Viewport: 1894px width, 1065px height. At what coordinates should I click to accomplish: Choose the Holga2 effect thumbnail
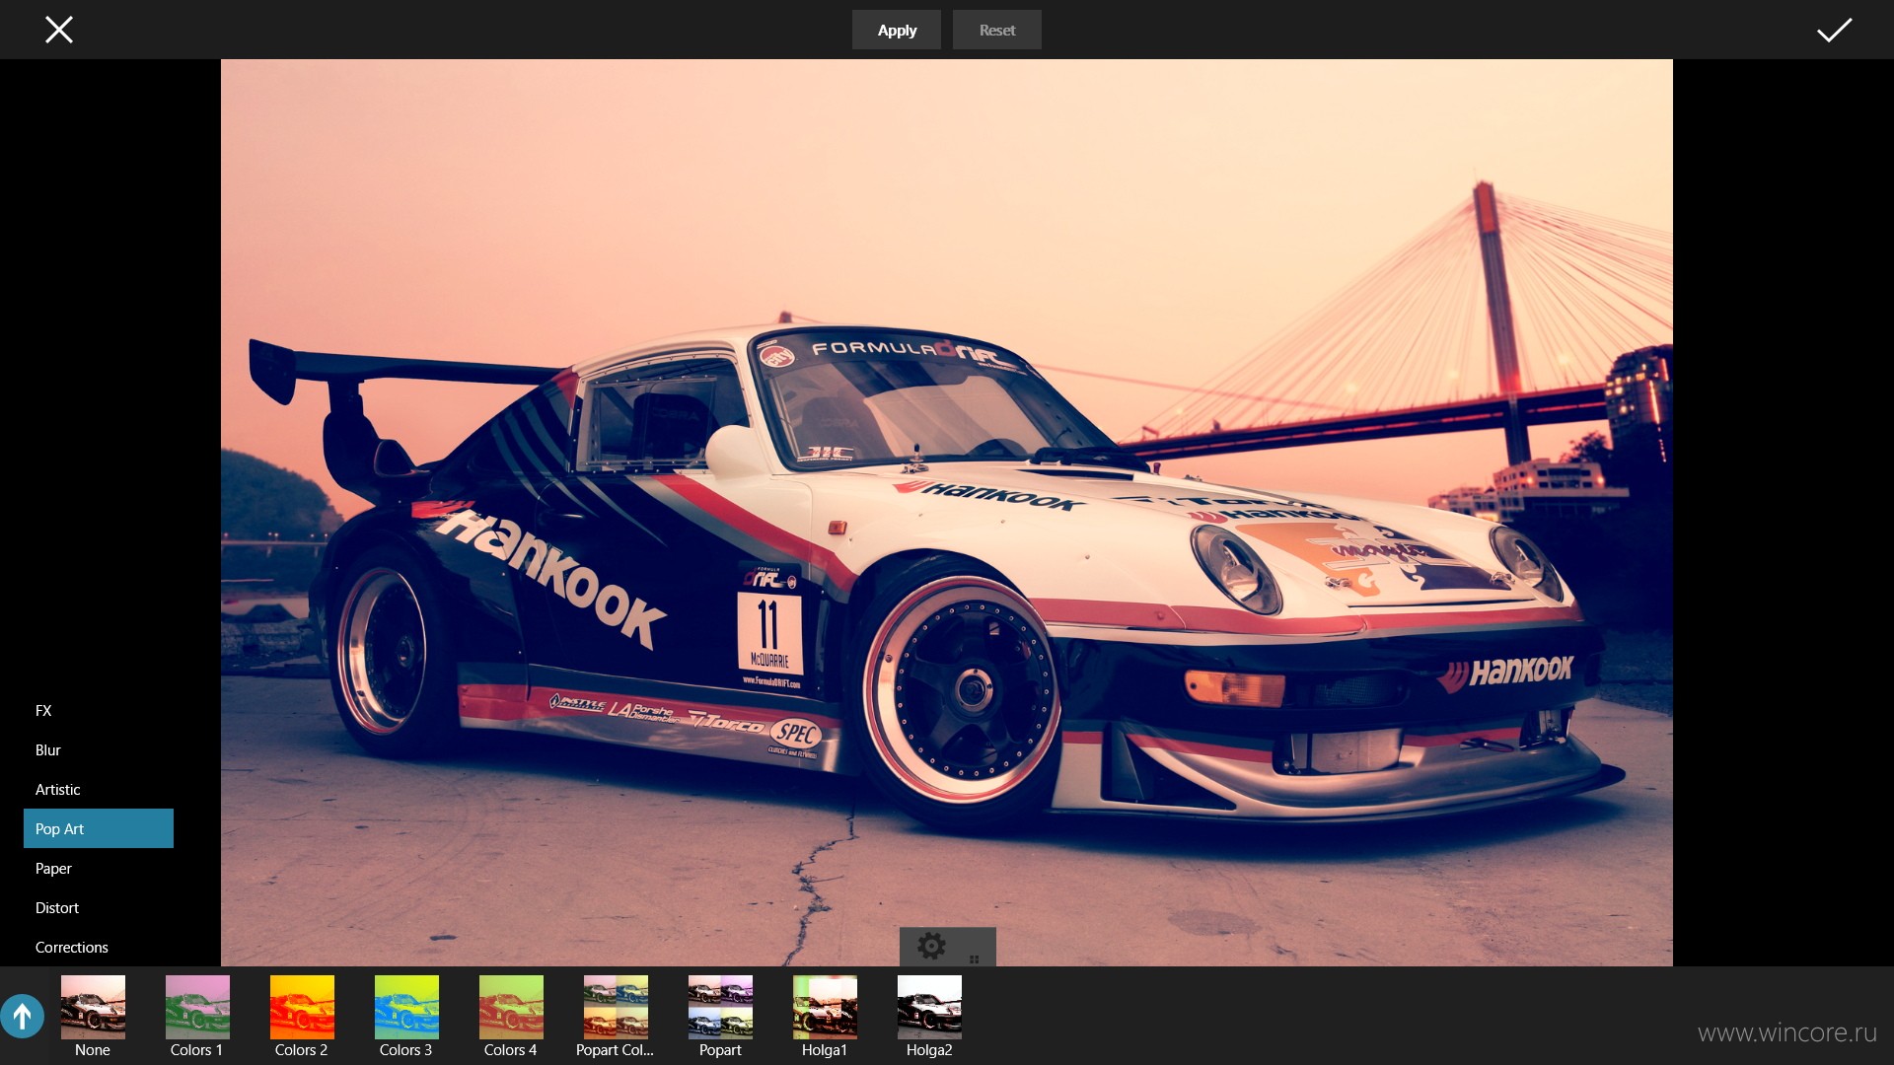click(x=929, y=1007)
